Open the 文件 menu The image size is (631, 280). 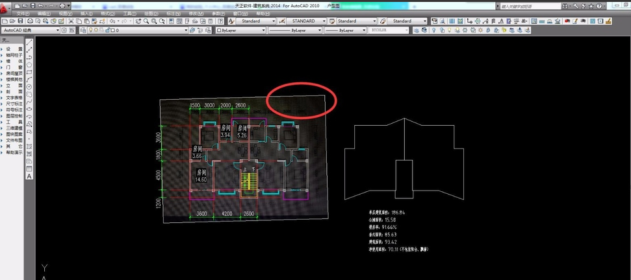point(22,13)
